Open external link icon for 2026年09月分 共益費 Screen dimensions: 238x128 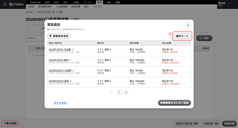click(x=73, y=70)
